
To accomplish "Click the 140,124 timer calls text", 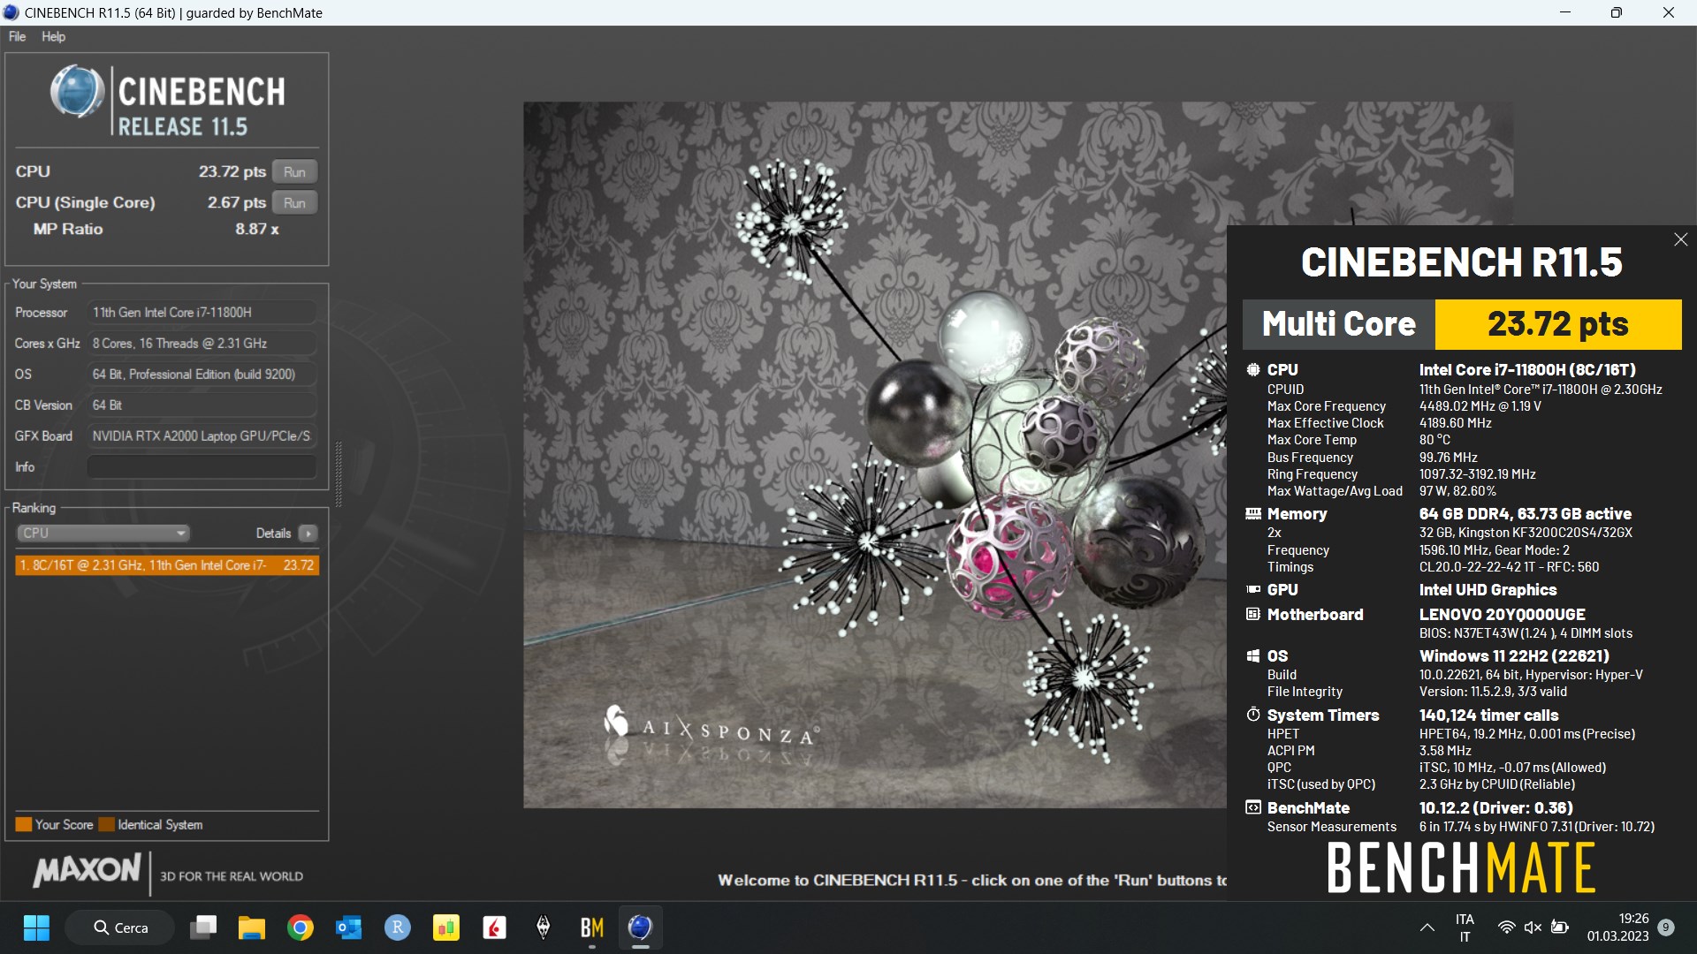I will (1488, 715).
